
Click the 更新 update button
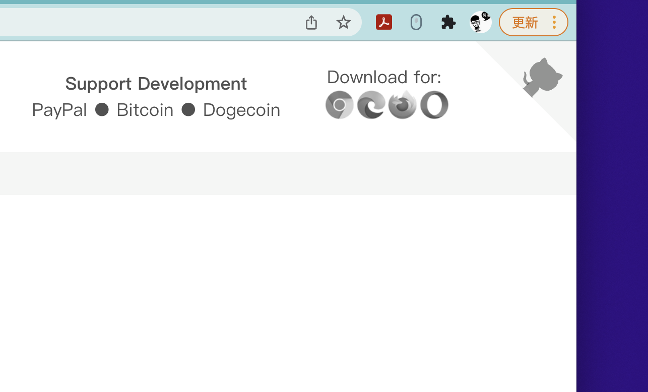(x=525, y=22)
